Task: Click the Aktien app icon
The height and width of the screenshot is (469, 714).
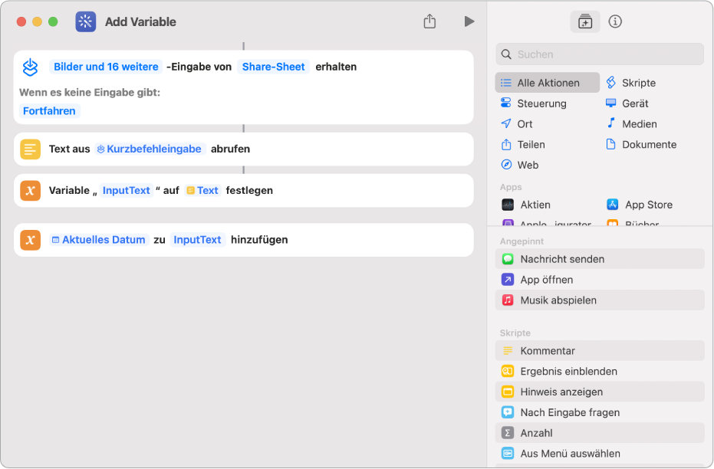Action: [x=507, y=205]
